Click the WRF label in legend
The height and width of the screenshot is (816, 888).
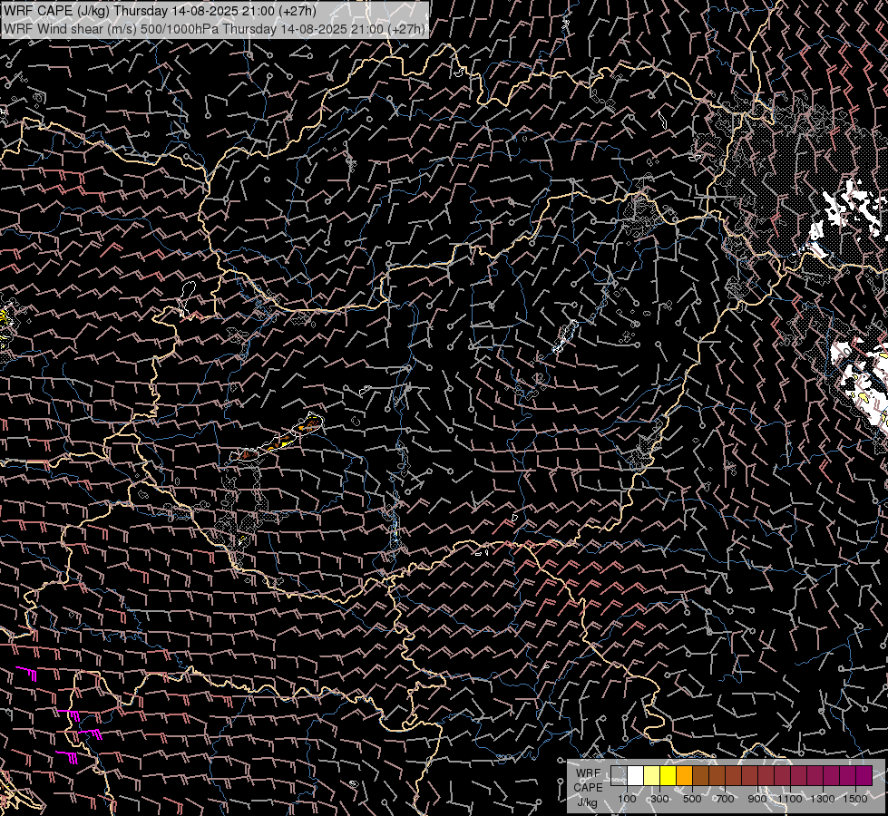[588, 773]
